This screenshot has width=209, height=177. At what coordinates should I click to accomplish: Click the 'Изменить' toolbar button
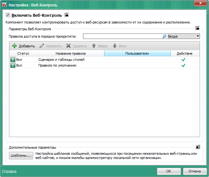point(50,46)
